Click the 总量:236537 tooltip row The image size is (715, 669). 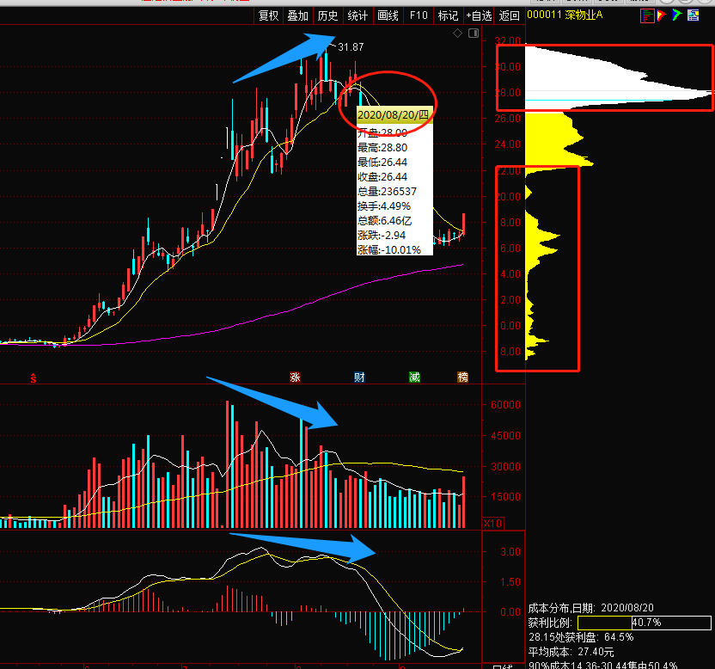pyautogui.click(x=387, y=192)
